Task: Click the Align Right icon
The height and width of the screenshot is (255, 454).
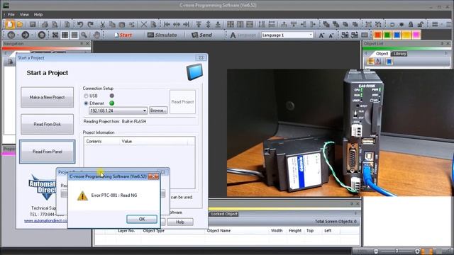Action: pyautogui.click(x=186, y=25)
